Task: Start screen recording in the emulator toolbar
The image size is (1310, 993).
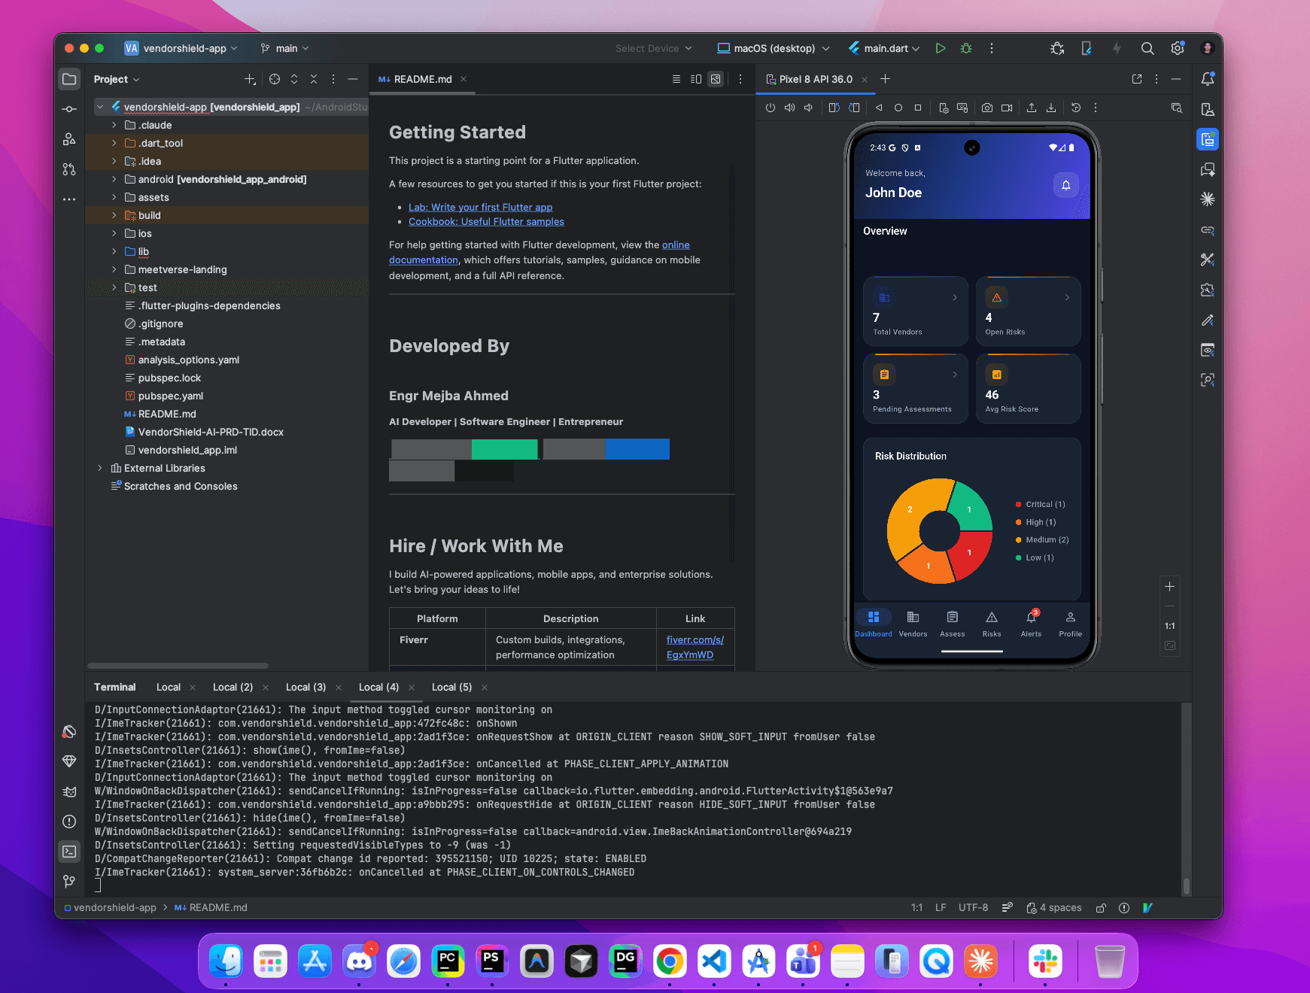Action: click(x=1007, y=108)
